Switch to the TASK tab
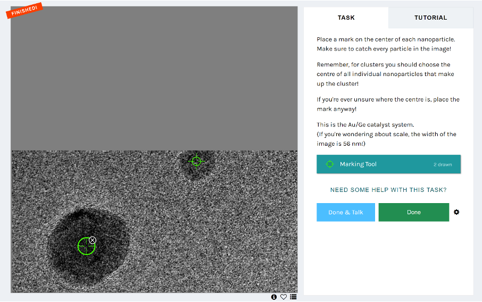 [x=346, y=18]
